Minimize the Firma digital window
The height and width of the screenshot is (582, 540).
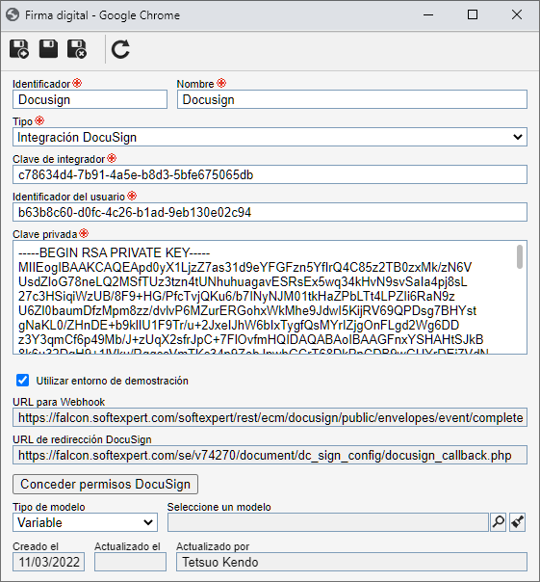pyautogui.click(x=428, y=15)
